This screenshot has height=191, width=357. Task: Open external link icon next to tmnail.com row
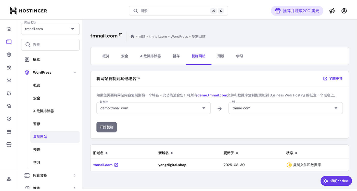point(116,165)
